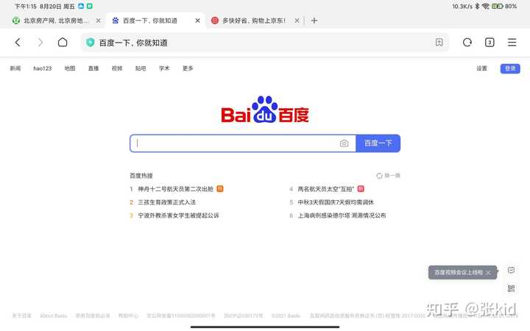This screenshot has width=530, height=331.
Task: Click the address bar showing 百度一下，你就知道
Action: [x=265, y=42]
